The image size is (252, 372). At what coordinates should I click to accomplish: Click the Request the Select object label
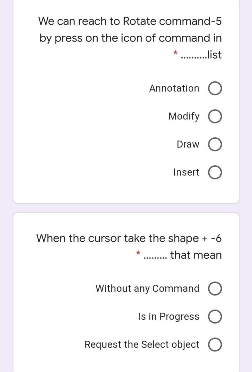click(142, 344)
